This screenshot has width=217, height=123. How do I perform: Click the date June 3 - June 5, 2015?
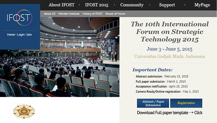pyautogui.click(x=170, y=49)
